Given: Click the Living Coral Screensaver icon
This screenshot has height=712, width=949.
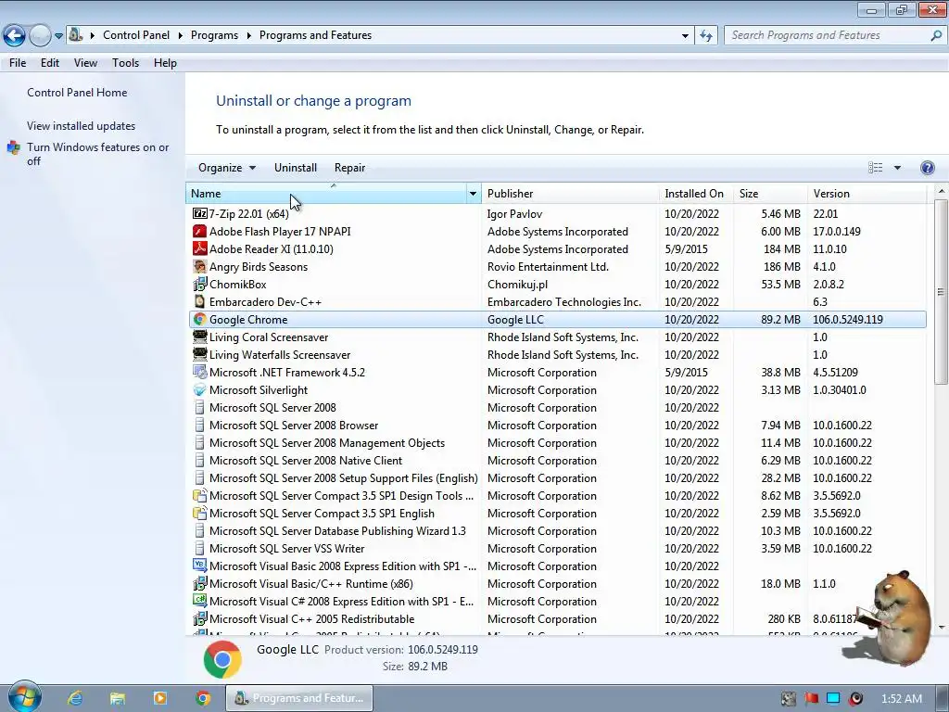Looking at the screenshot, I should pyautogui.click(x=200, y=337).
